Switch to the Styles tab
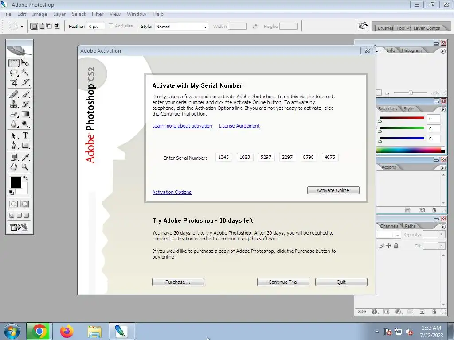The image size is (454, 340). (409, 109)
